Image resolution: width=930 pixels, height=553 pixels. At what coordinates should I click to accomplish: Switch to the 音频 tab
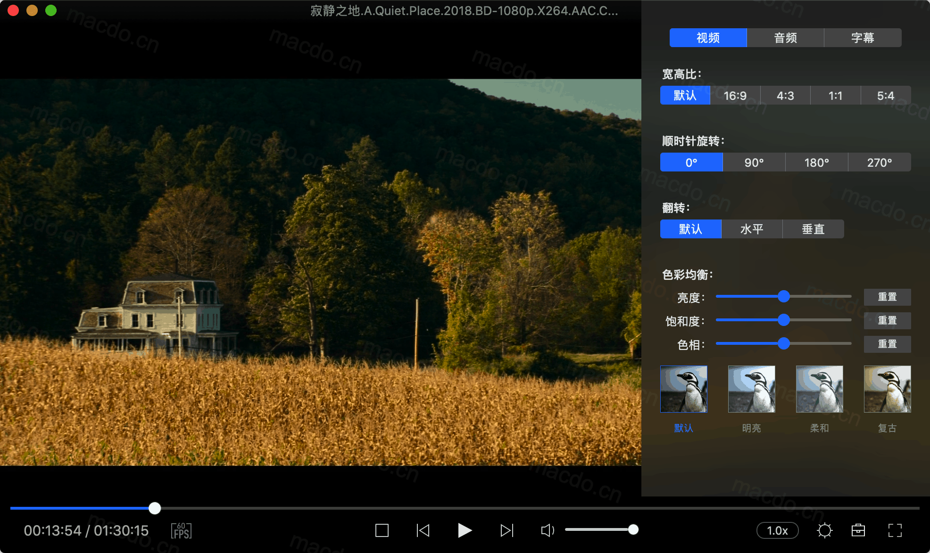click(785, 38)
